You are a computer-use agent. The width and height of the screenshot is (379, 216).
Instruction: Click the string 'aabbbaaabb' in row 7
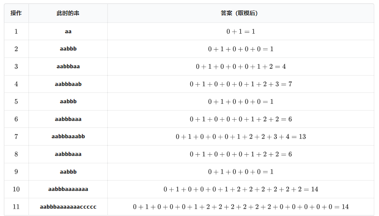coord(68,137)
